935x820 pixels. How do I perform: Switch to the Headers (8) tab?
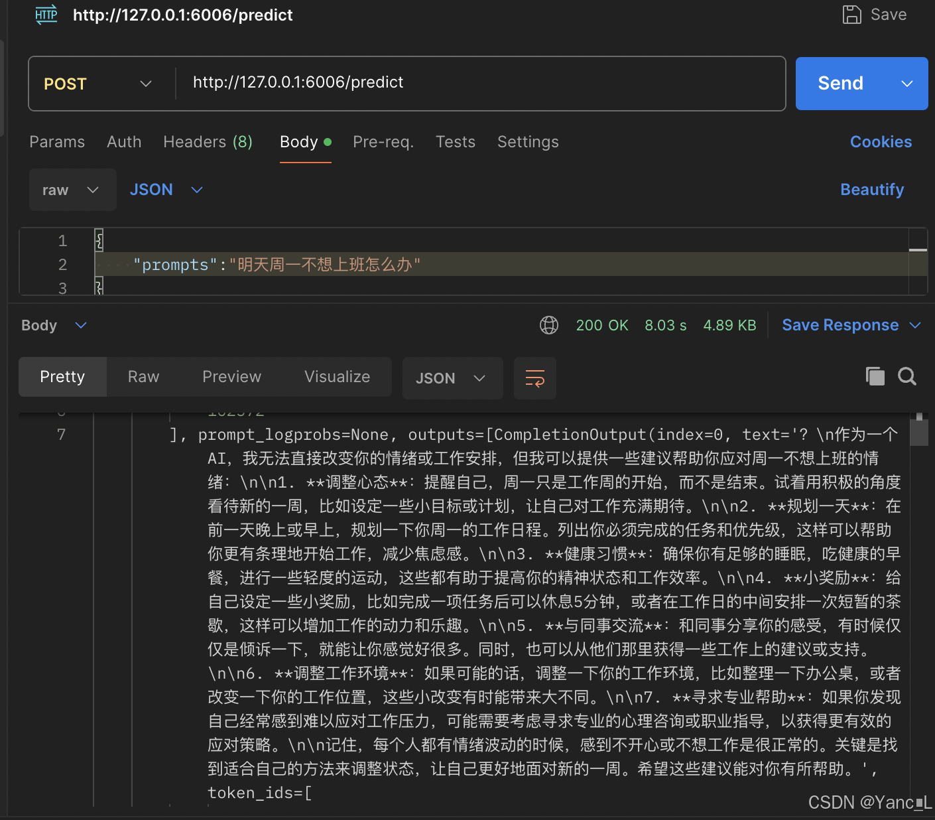click(208, 141)
